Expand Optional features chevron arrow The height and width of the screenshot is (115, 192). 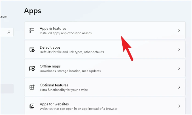(x=179, y=87)
